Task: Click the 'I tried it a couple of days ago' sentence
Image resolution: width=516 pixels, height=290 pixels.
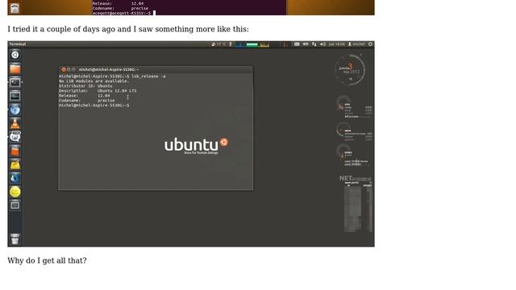Action: click(x=128, y=29)
